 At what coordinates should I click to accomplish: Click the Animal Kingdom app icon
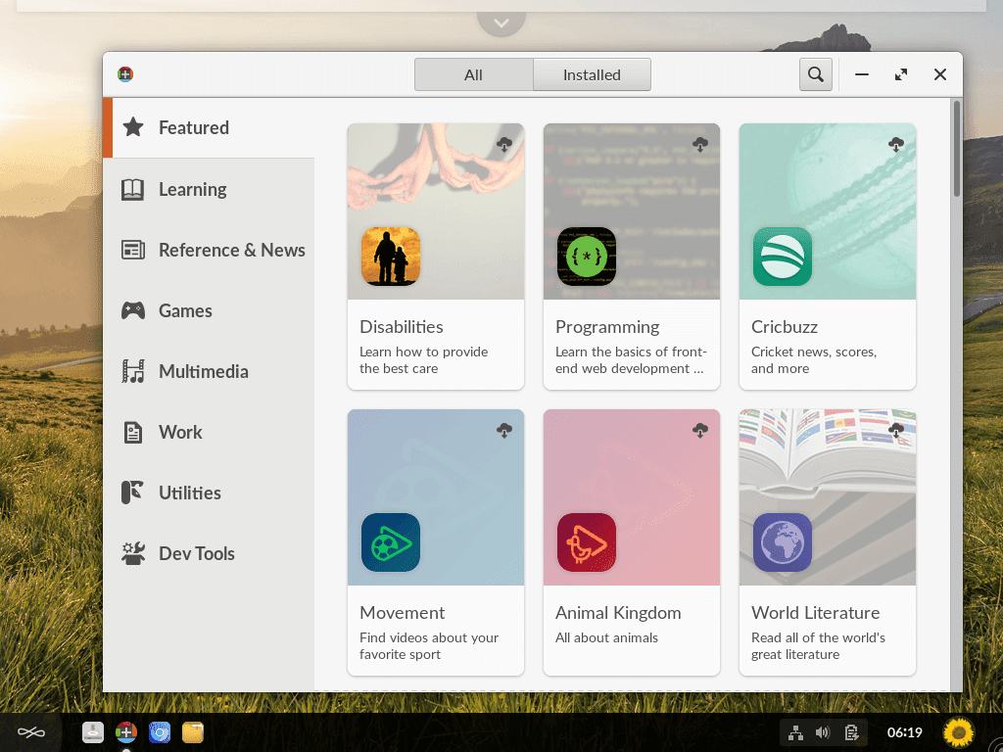coord(587,542)
